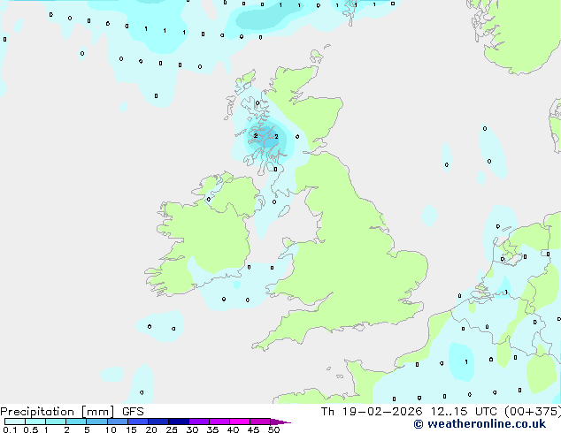
Task: Click the 1–2 mm legend swatch
Action: click(x=56, y=422)
